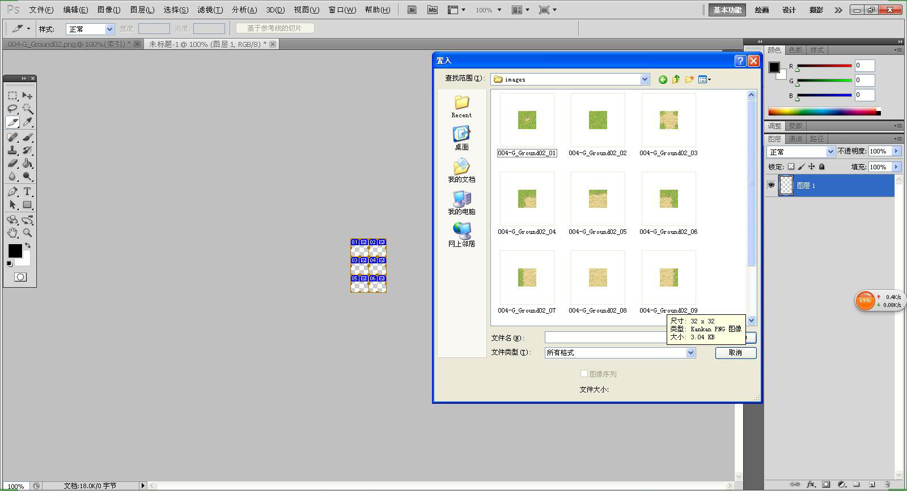This screenshot has height=491, width=907.
Task: Switch to the 色板 tab
Action: point(795,50)
